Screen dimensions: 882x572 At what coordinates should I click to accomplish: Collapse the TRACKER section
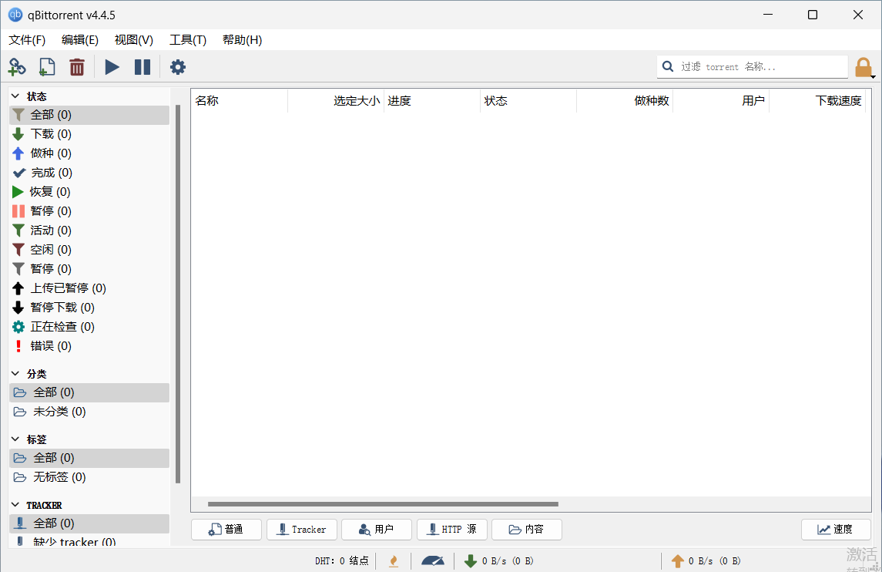15,504
